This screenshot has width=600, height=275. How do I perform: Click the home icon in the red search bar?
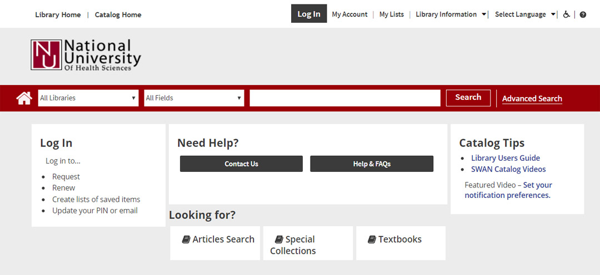(24, 98)
